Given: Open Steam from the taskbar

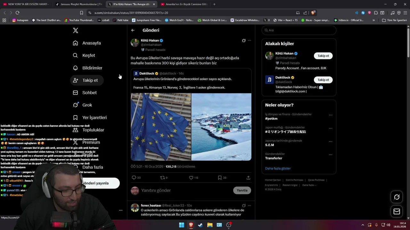Looking at the screenshot, I should (x=200, y=225).
